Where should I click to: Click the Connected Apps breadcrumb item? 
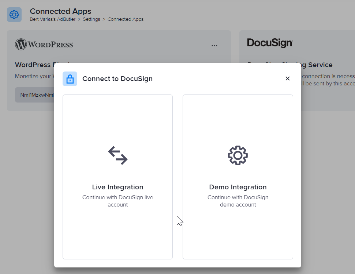pos(126,19)
